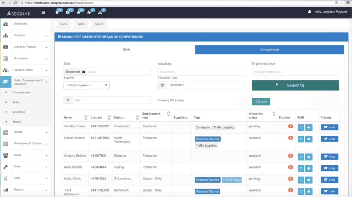The height and width of the screenshot is (197, 352).
Task: Open the allocation date calendar picker
Action: [162, 85]
